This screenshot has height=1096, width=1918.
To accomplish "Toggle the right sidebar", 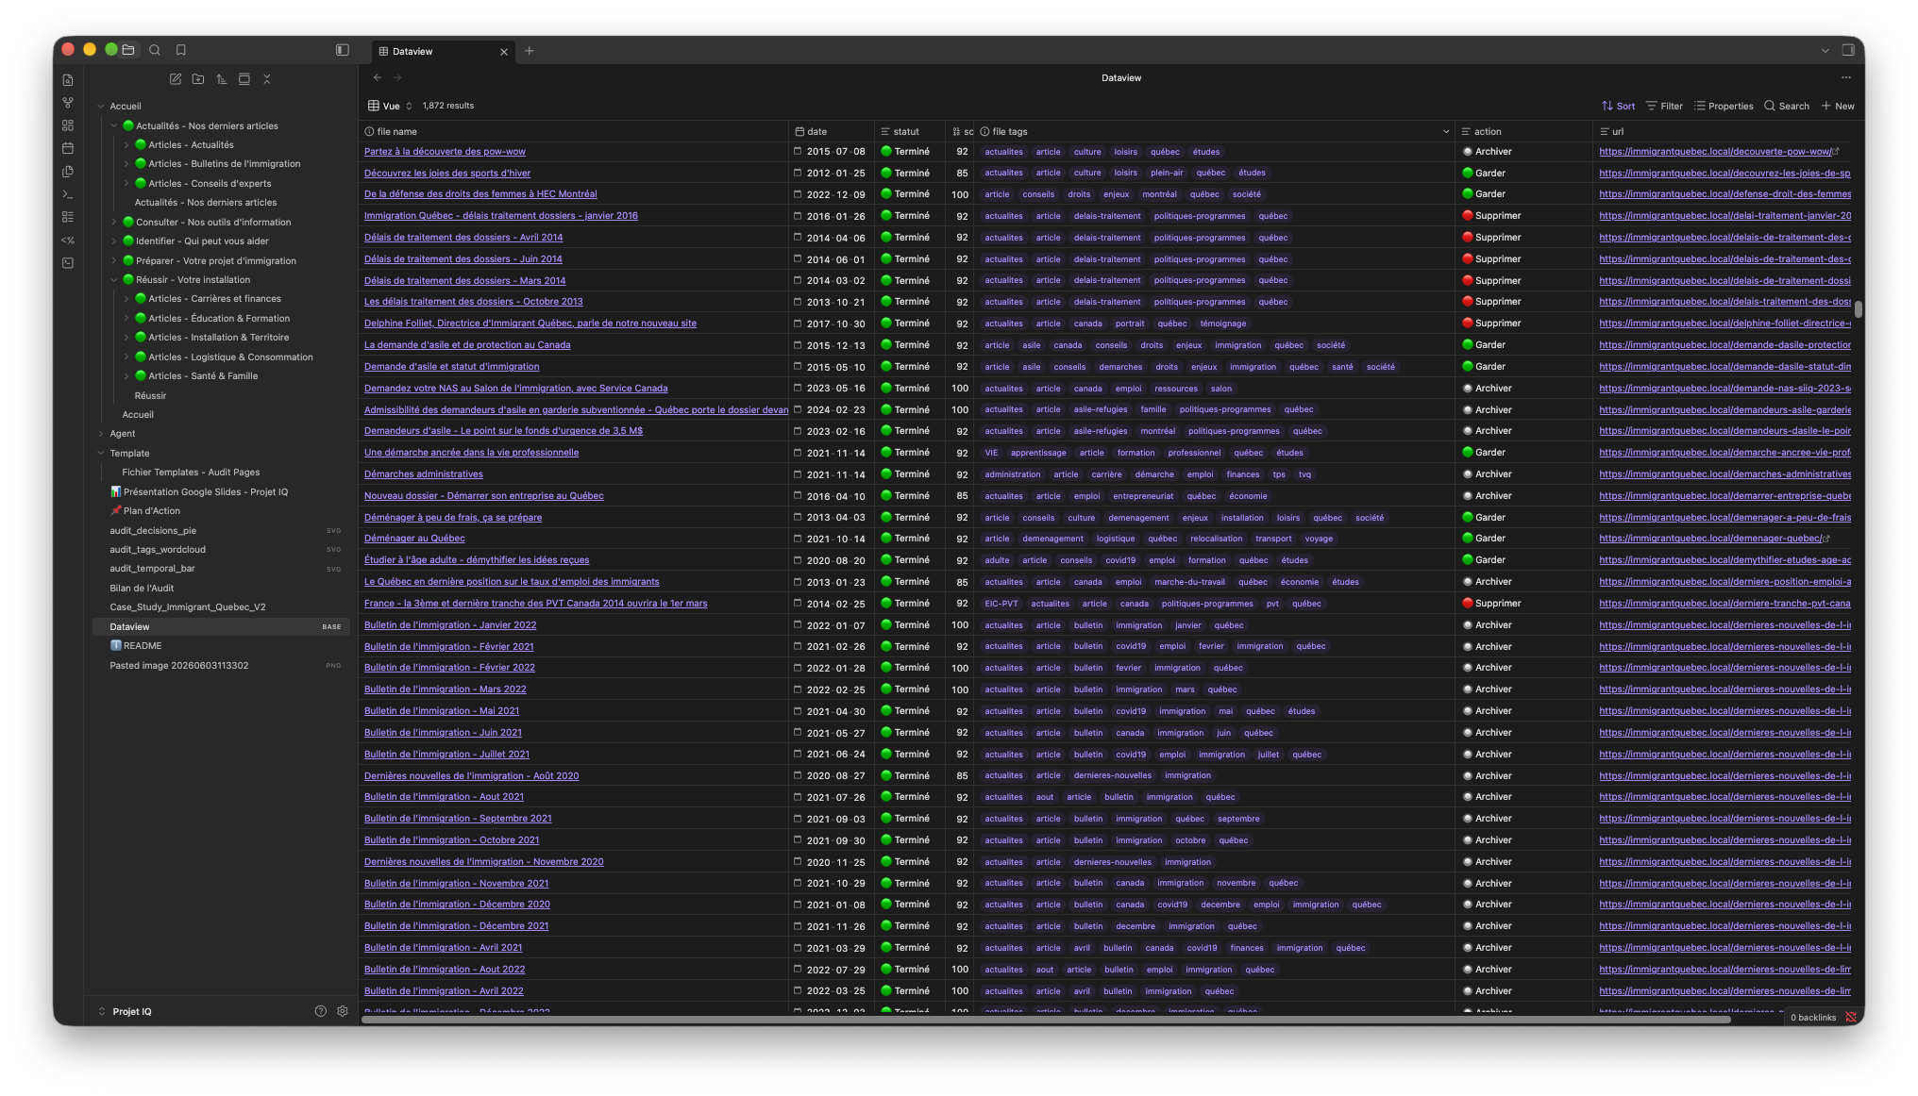I will tap(1848, 50).
